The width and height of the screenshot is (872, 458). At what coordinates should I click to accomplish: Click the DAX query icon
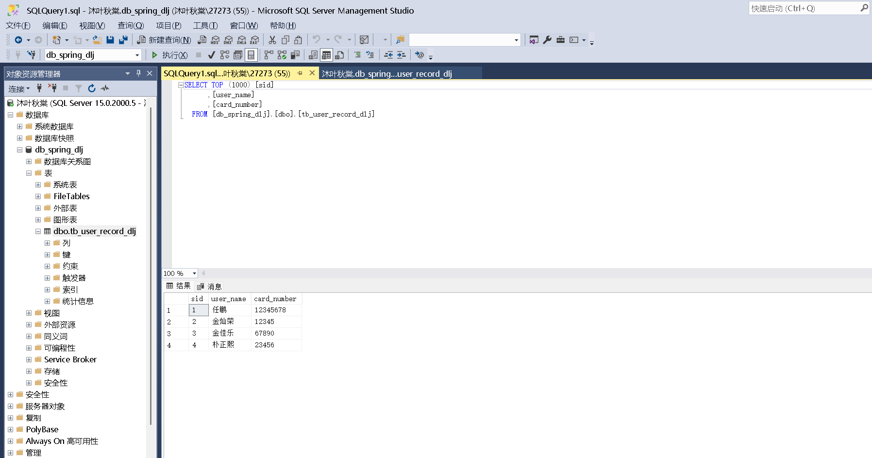[254, 40]
